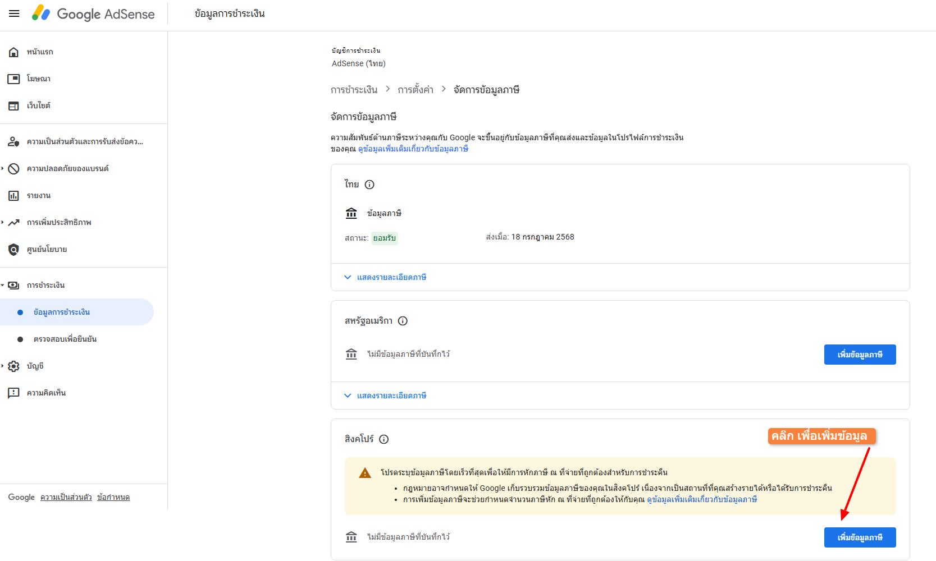The width and height of the screenshot is (936, 561).
Task: Click the Google AdSense logo
Action: click(x=94, y=14)
